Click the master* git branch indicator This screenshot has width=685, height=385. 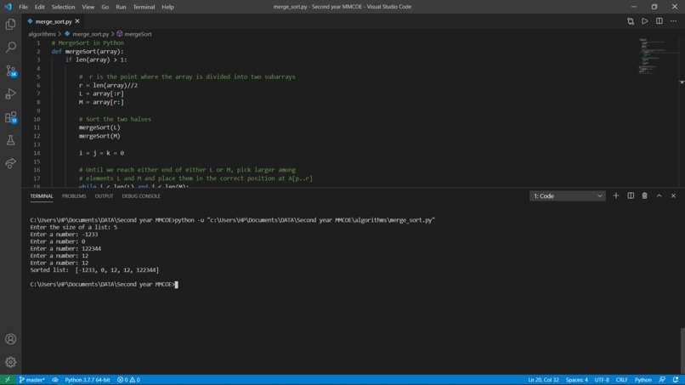tap(32, 380)
